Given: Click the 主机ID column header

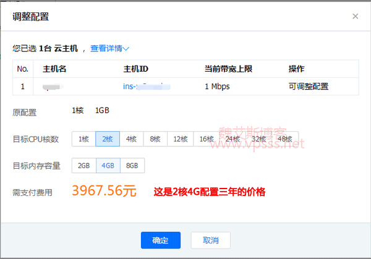Looking at the screenshot, I should pos(136,69).
